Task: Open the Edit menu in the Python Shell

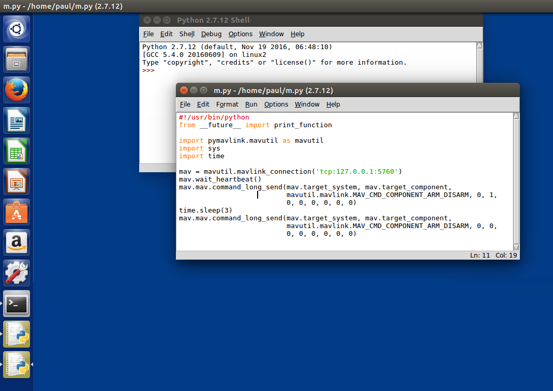Action: [x=167, y=34]
